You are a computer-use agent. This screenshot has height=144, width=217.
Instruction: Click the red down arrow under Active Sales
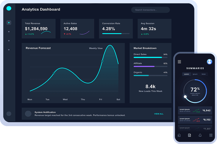65,34
